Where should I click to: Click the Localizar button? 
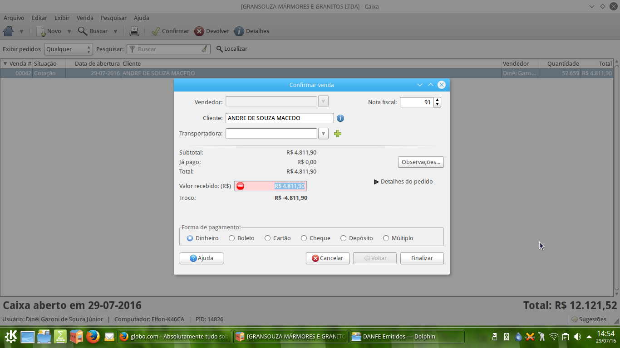pyautogui.click(x=231, y=49)
